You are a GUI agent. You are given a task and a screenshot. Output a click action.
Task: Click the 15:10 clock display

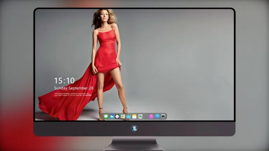64,81
